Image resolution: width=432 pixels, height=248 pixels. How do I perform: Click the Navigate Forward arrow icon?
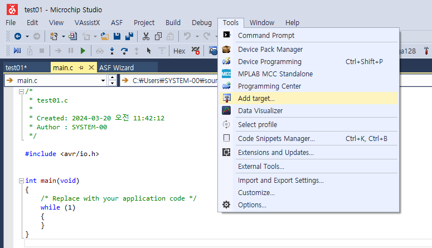[37, 36]
